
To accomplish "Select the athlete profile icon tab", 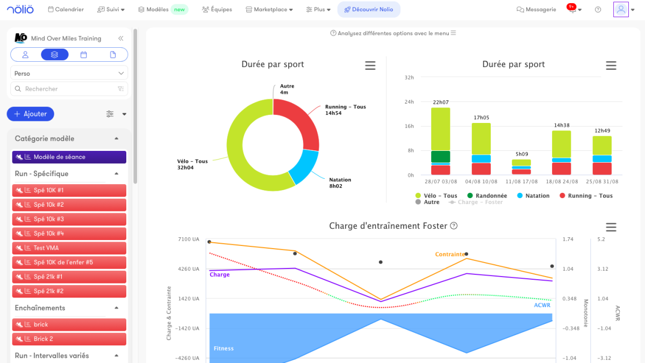I will pyautogui.click(x=25, y=55).
